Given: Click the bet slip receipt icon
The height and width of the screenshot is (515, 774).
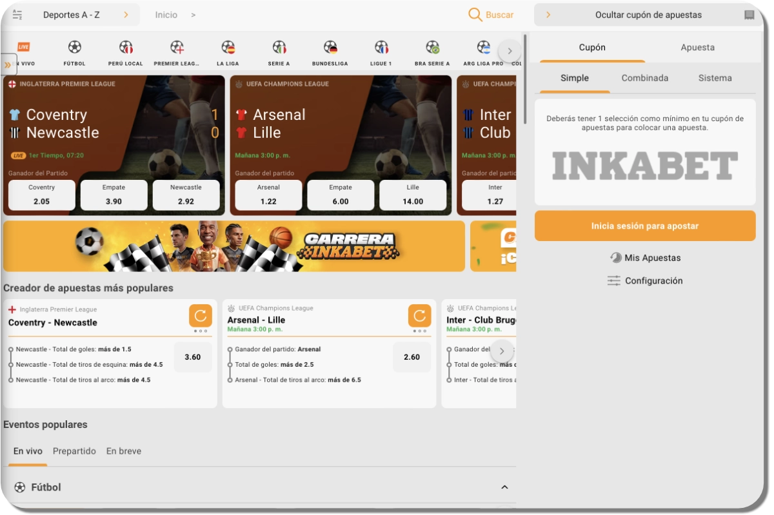Looking at the screenshot, I should pos(749,15).
